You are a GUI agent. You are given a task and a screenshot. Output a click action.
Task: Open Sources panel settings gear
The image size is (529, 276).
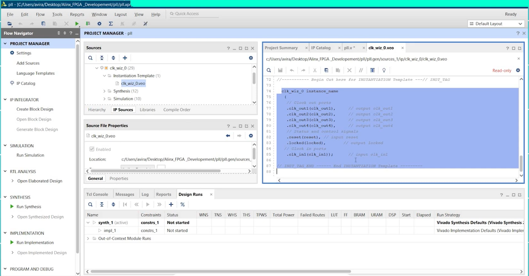pyautogui.click(x=251, y=58)
